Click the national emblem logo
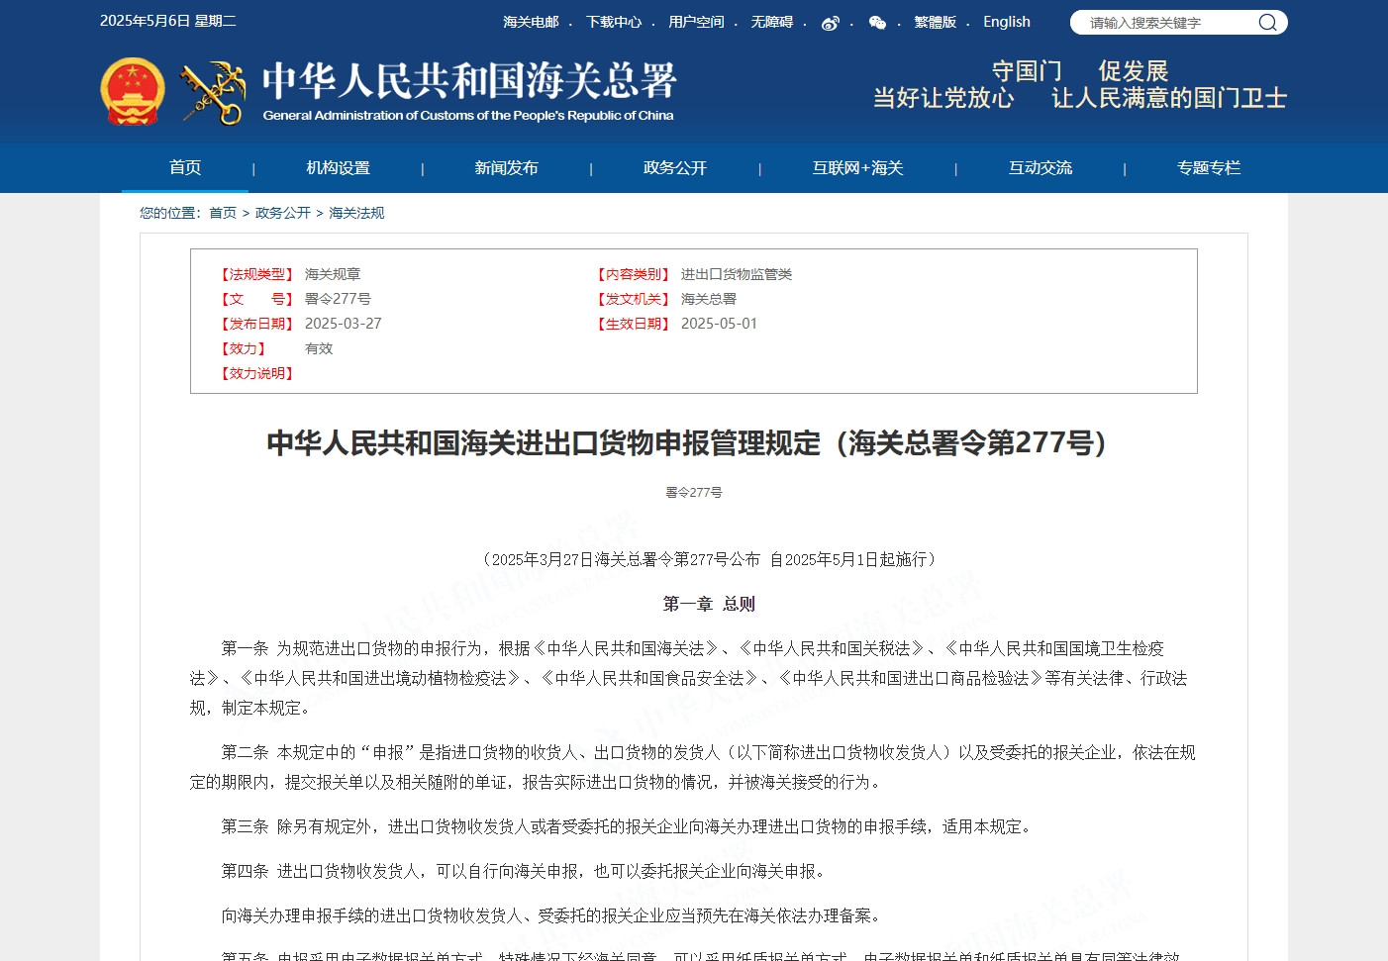 [133, 92]
